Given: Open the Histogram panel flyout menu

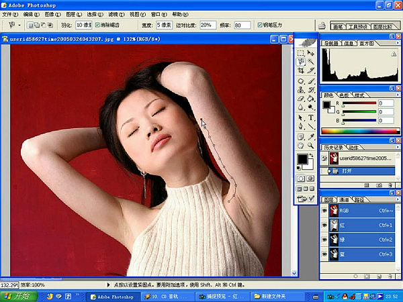Looking at the screenshot, I should 398,43.
